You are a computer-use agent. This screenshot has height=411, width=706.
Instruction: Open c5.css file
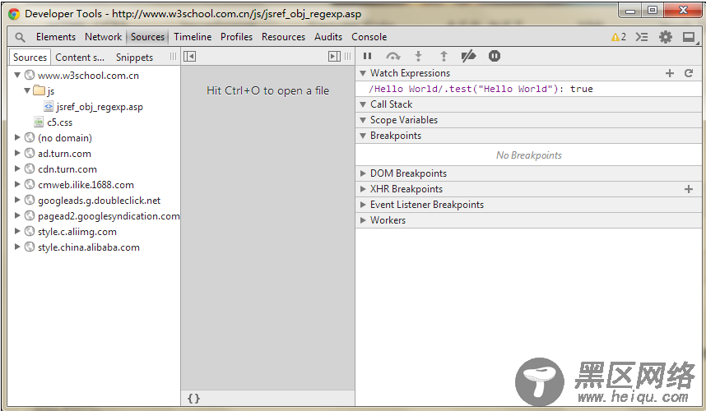point(59,122)
